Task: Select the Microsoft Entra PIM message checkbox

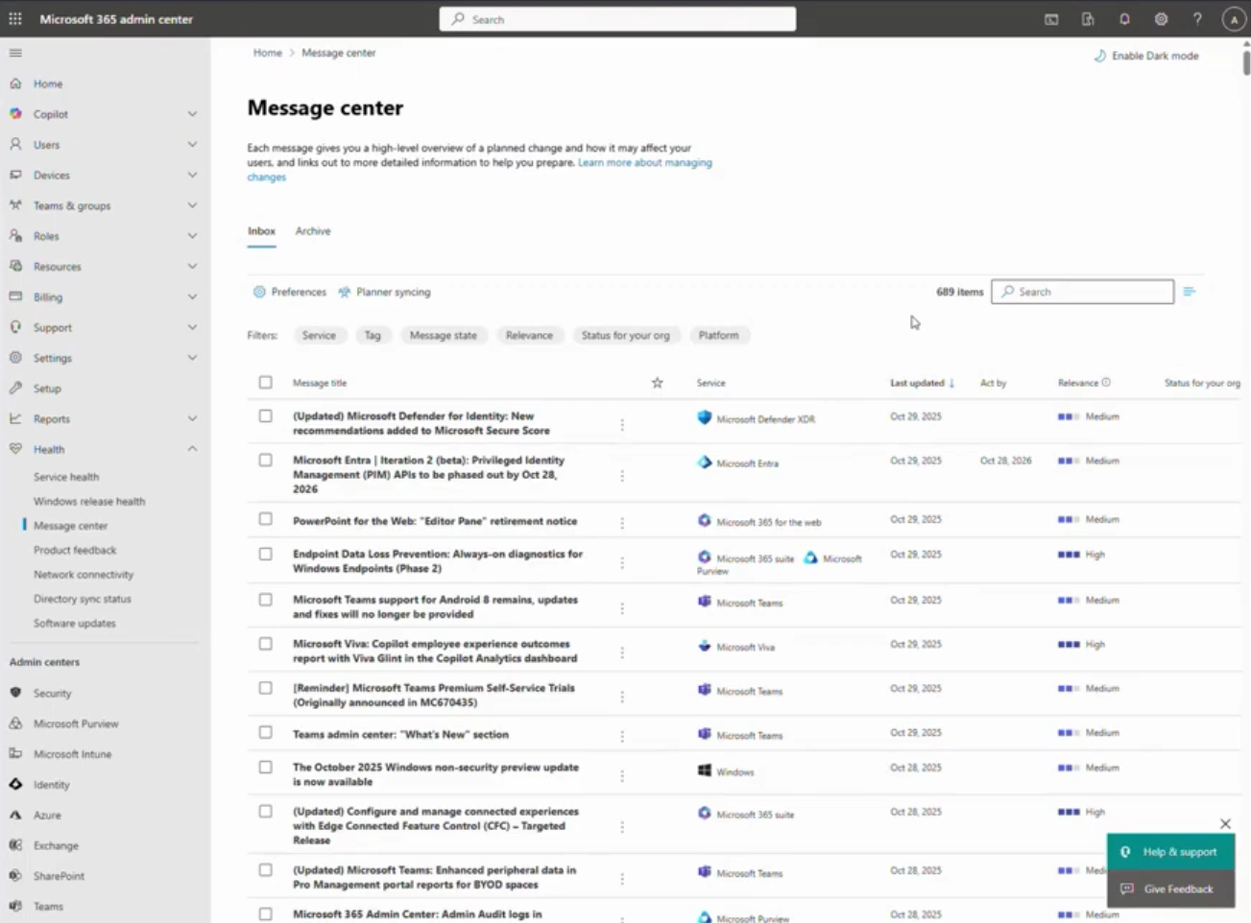Action: pos(266,461)
